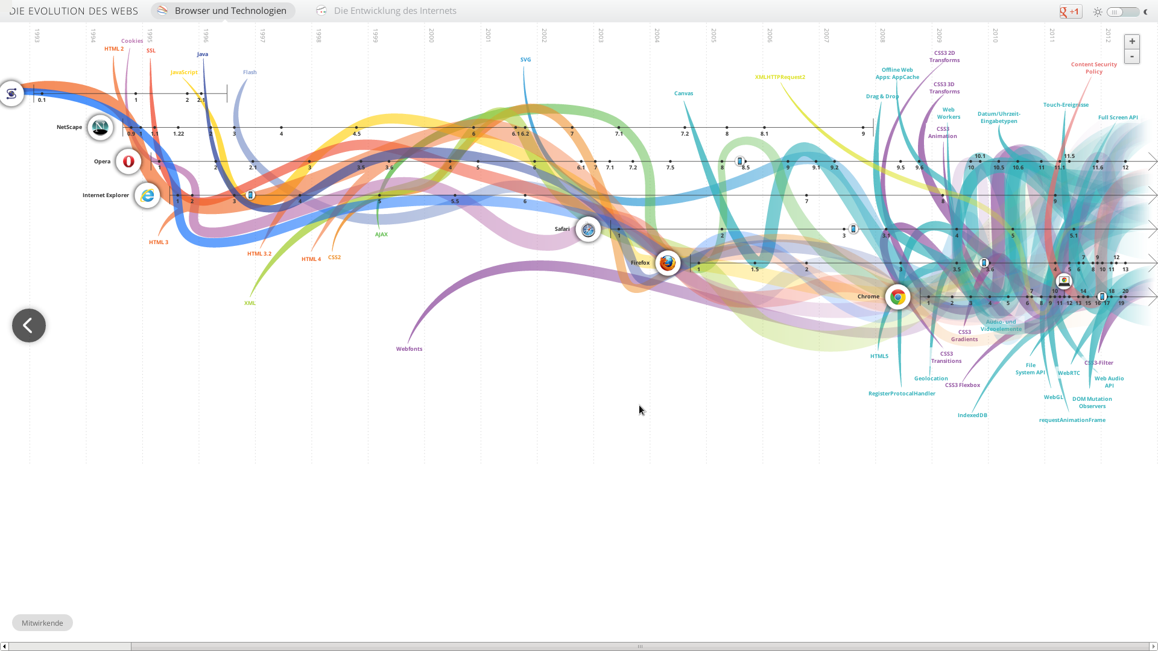
Task: Select the Drag & Drop label
Action: [x=882, y=96]
